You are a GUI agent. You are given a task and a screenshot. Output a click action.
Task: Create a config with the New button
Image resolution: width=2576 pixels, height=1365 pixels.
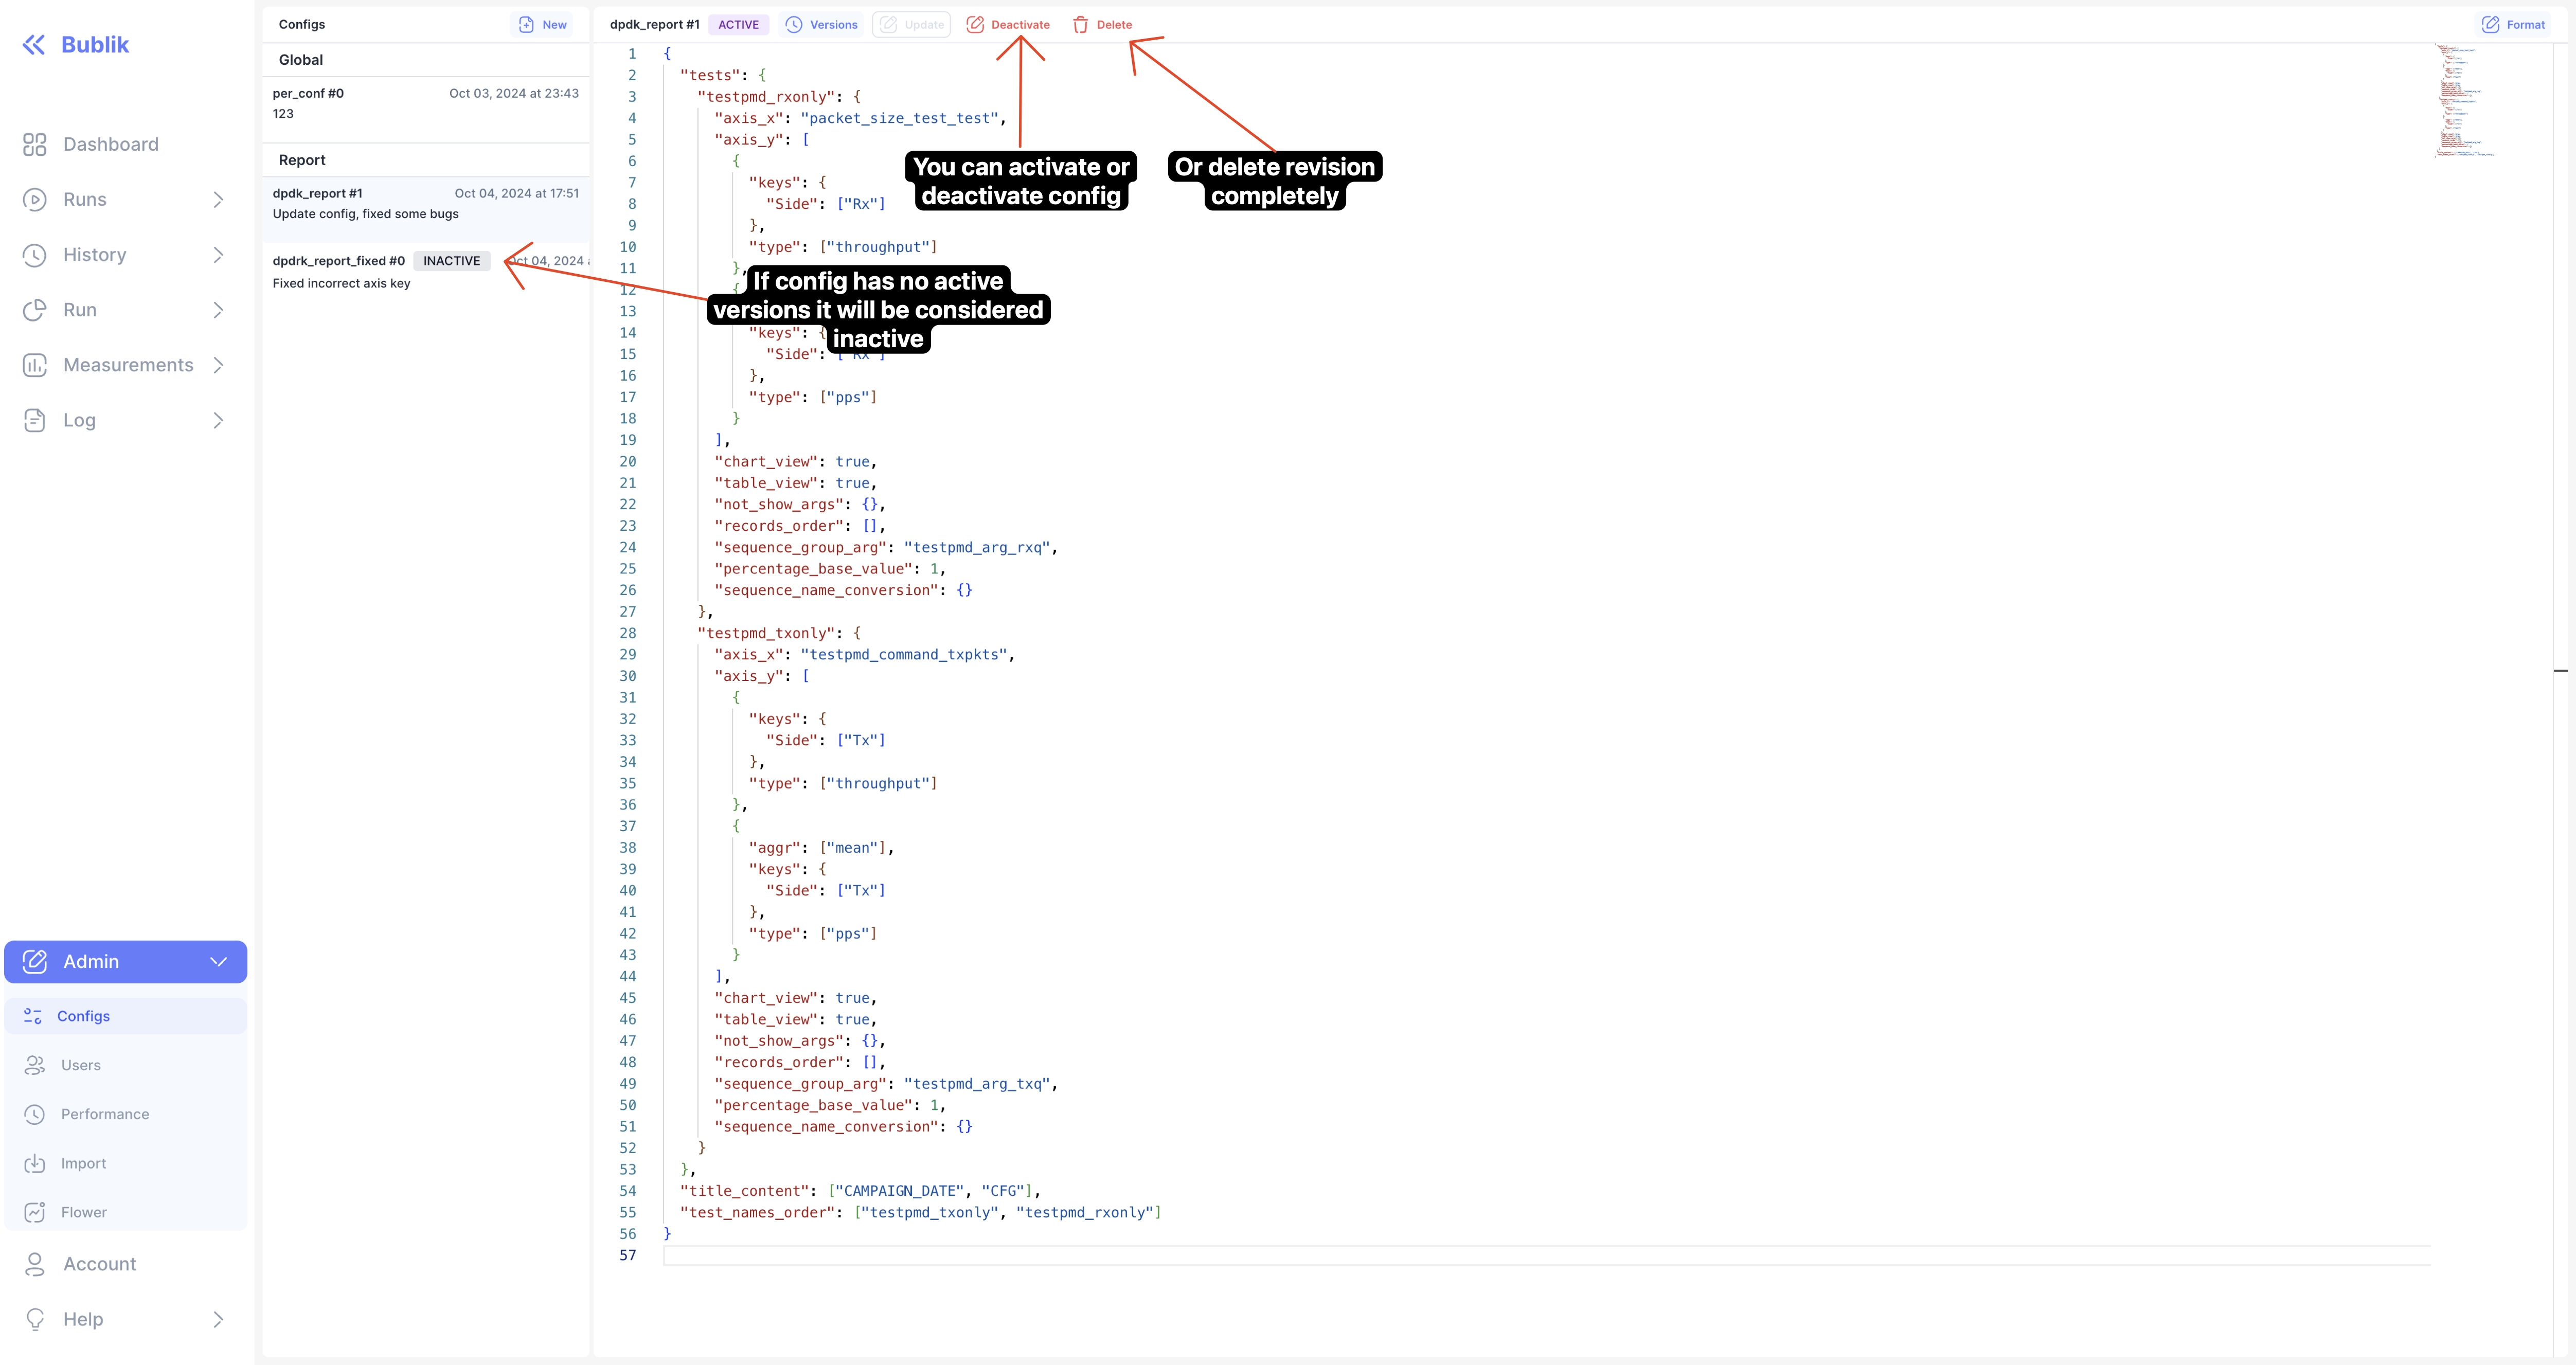point(542,24)
